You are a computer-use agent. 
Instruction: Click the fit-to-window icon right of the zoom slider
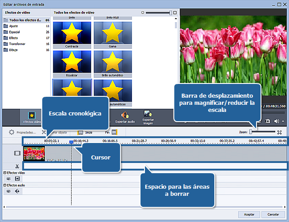point(280,132)
